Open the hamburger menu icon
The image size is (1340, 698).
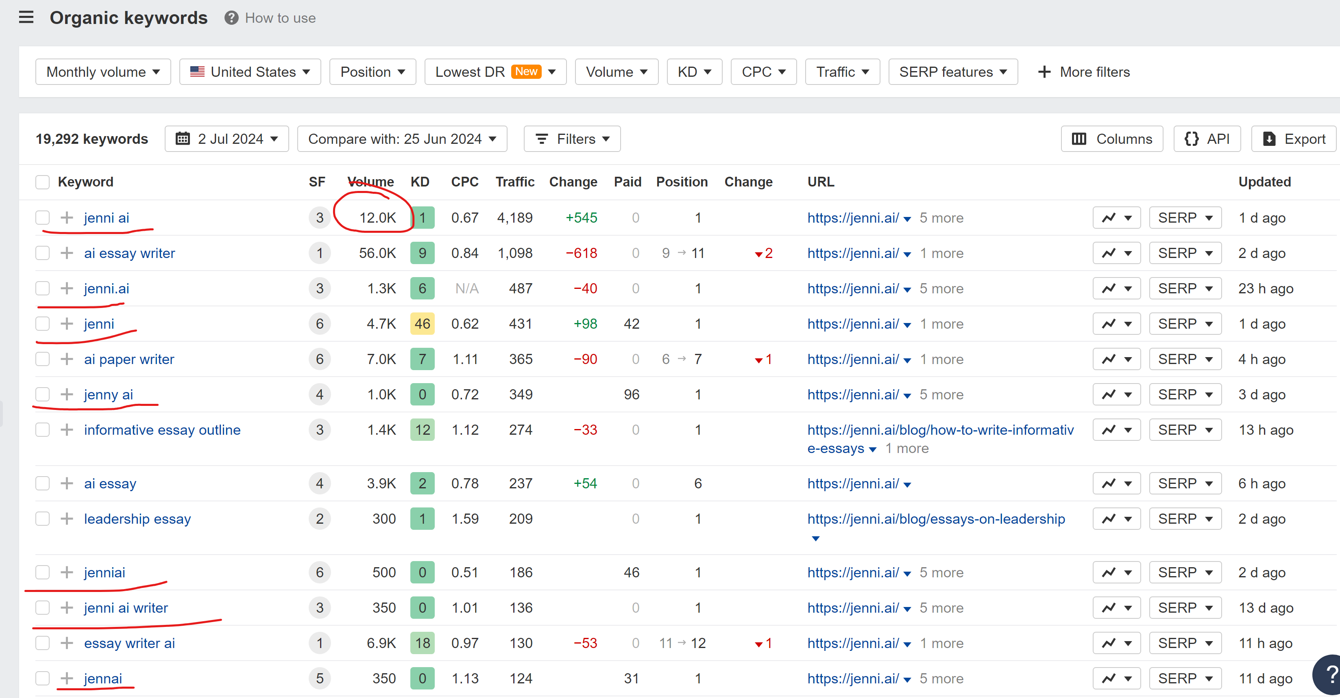pos(26,17)
